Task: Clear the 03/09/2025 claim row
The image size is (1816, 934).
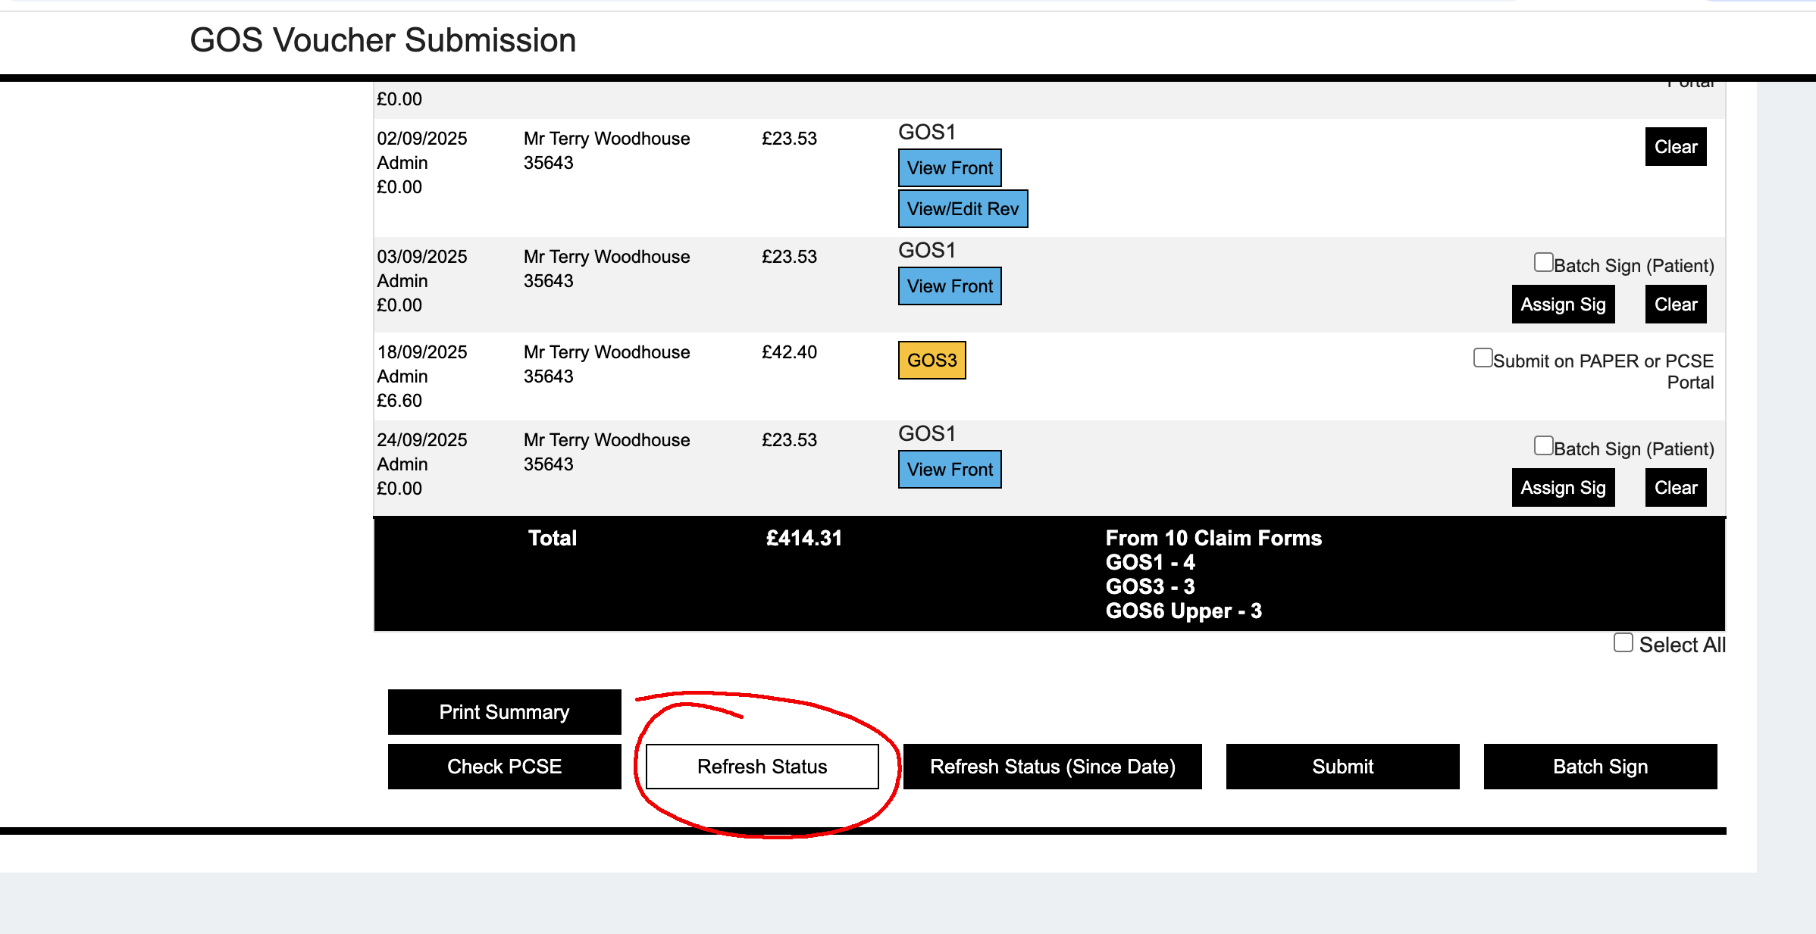Action: click(1675, 305)
